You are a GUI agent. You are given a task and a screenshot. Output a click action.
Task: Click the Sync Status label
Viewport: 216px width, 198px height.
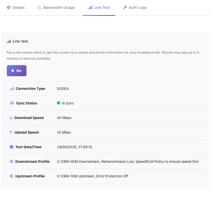(x=26, y=103)
